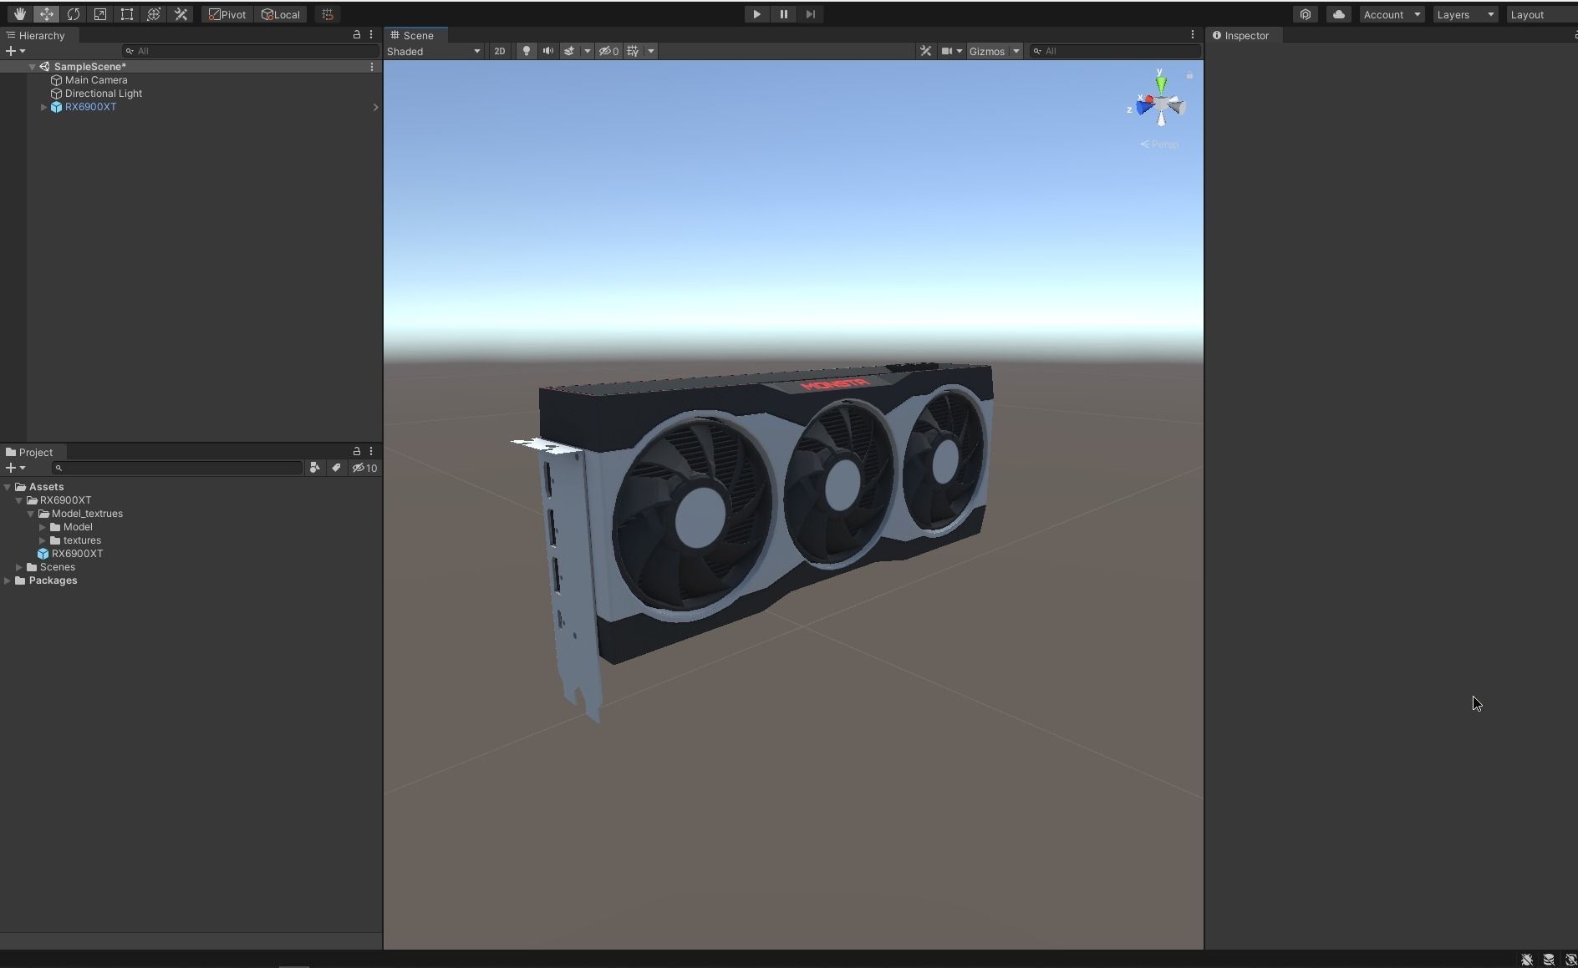Select Directional Light in Hierarchy
This screenshot has width=1578, height=968.
coord(104,94)
